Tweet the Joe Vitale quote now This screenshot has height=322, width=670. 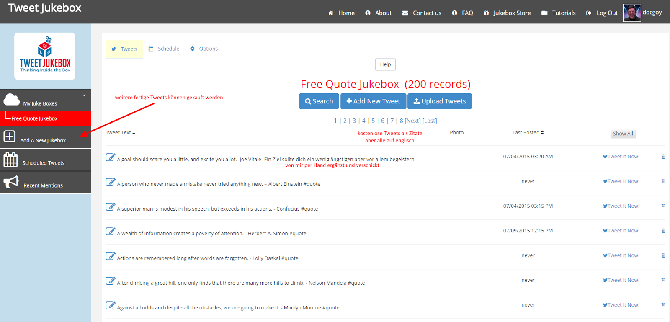[621, 157]
